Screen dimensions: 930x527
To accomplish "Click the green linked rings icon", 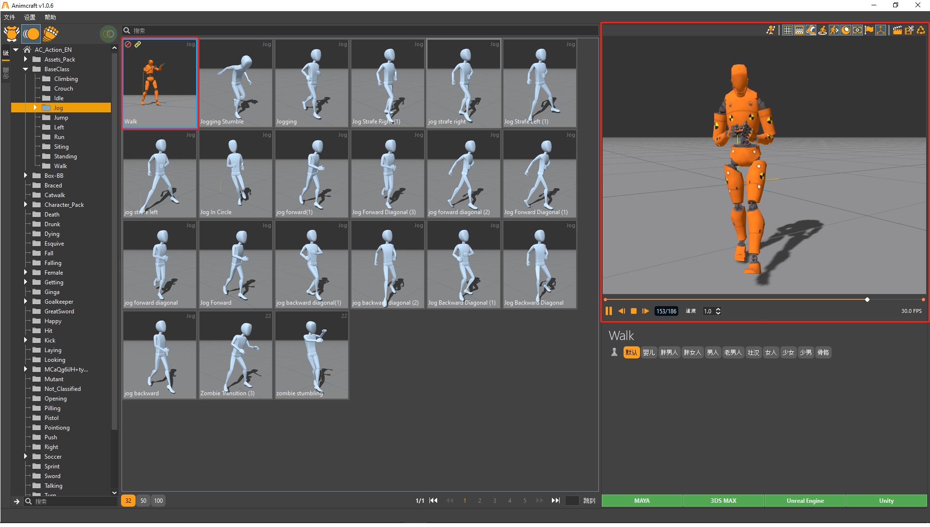I will (108, 33).
